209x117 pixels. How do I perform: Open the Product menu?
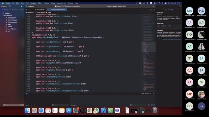click(46, 3)
